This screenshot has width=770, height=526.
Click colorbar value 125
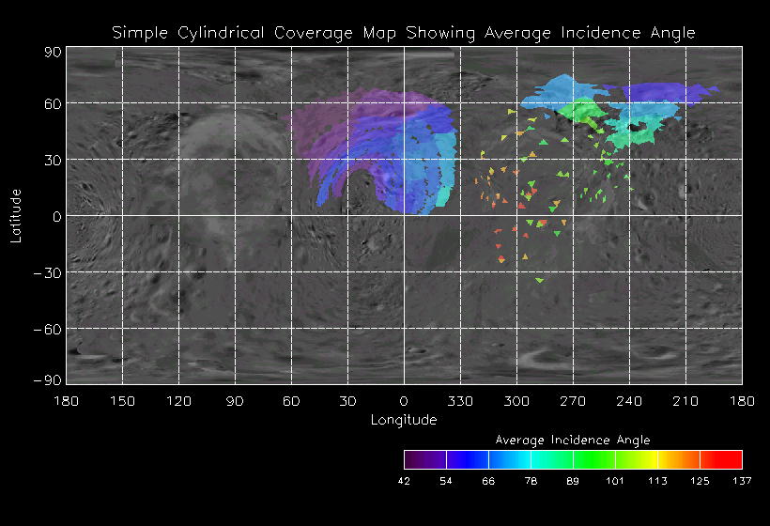pyautogui.click(x=700, y=481)
